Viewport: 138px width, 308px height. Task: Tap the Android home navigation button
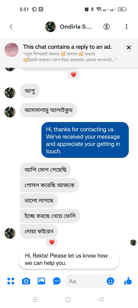pos(68,299)
